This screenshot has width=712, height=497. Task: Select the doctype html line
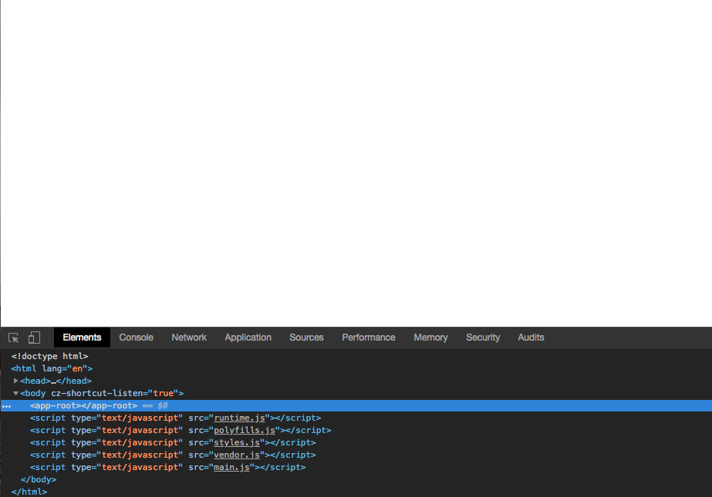[49, 357]
